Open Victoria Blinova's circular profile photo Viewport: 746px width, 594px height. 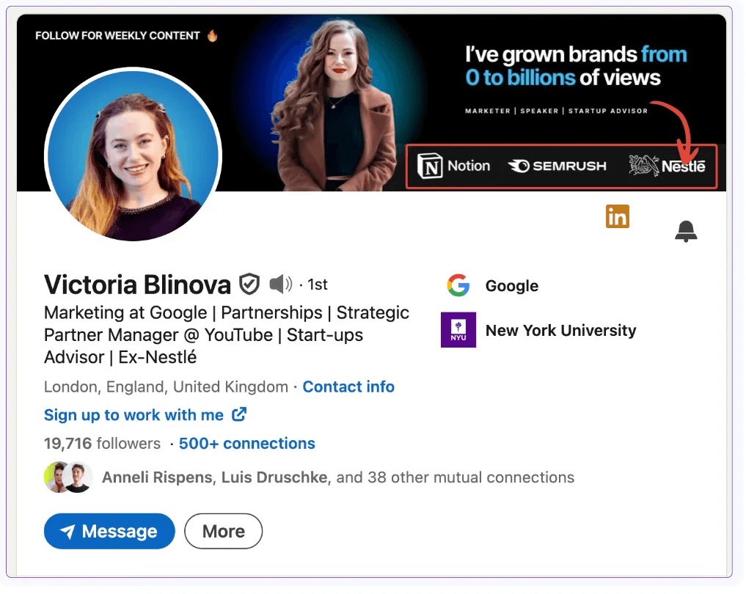[134, 155]
